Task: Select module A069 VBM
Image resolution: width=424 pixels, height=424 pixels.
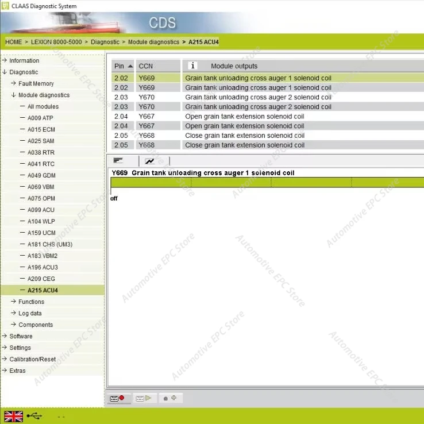Action: [x=41, y=187]
